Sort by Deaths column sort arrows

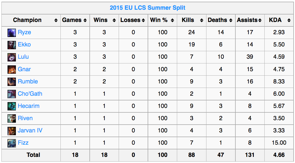point(231,20)
